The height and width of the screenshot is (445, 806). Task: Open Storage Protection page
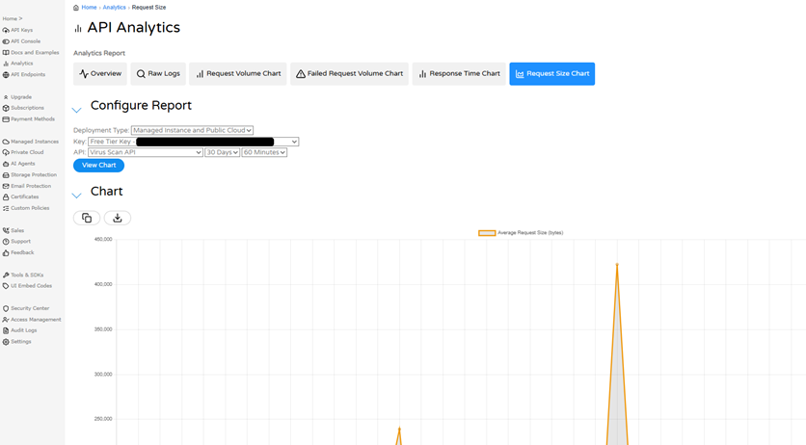tap(30, 175)
